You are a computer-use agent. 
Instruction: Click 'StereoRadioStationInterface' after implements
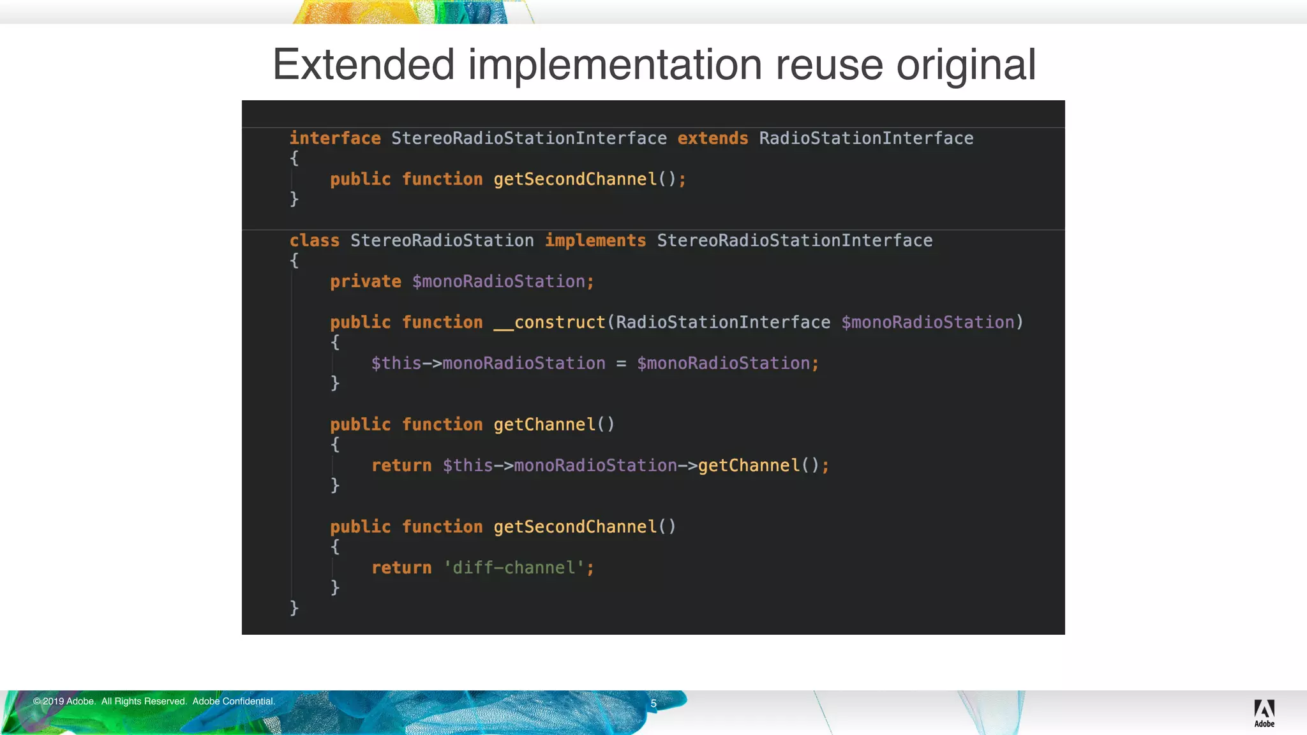(794, 241)
